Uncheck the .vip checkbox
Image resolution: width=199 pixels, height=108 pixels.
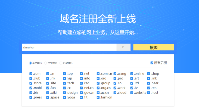click(x=64, y=78)
